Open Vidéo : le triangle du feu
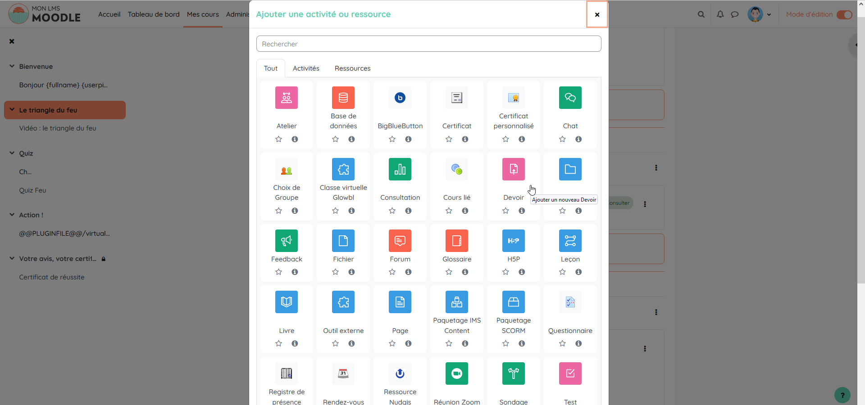 click(x=58, y=128)
